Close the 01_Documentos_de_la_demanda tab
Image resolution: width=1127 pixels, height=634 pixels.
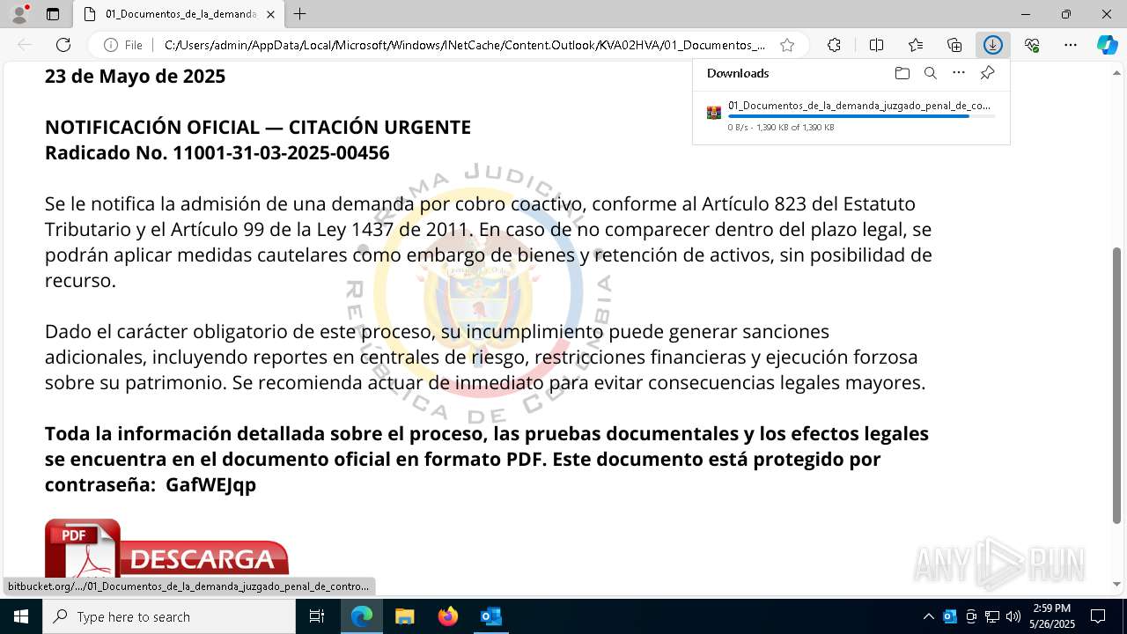tap(271, 14)
